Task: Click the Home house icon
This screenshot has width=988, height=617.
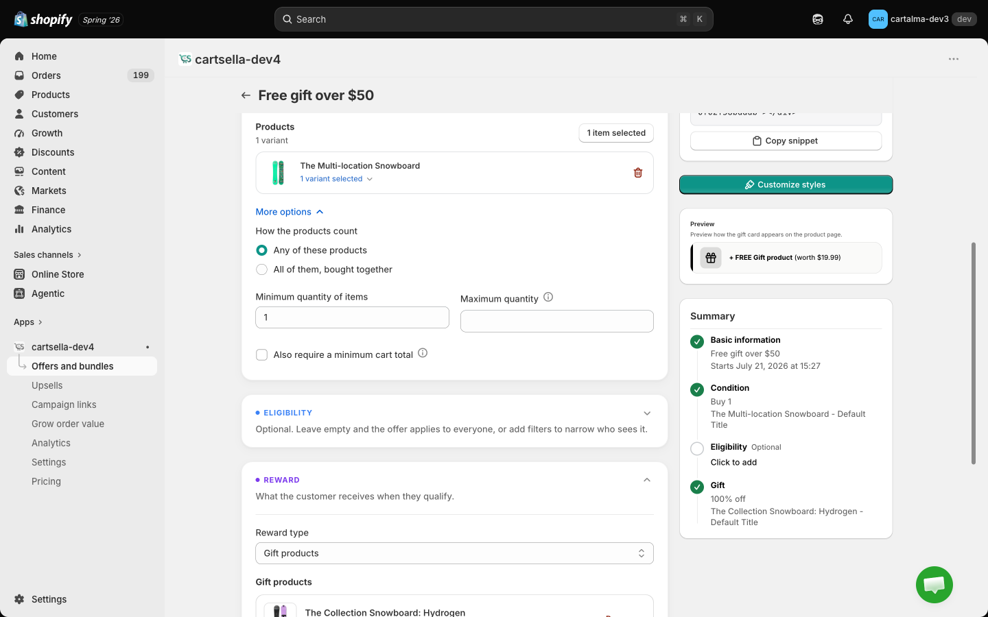Action: click(x=19, y=56)
